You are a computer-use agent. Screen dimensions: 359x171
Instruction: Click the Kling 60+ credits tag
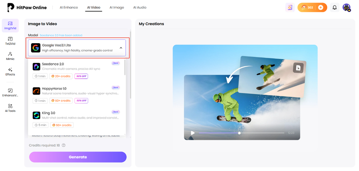pos(62,125)
